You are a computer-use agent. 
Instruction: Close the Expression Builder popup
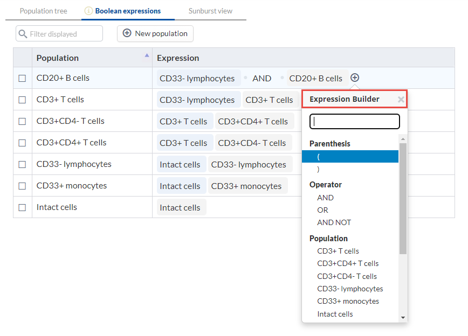pos(401,100)
